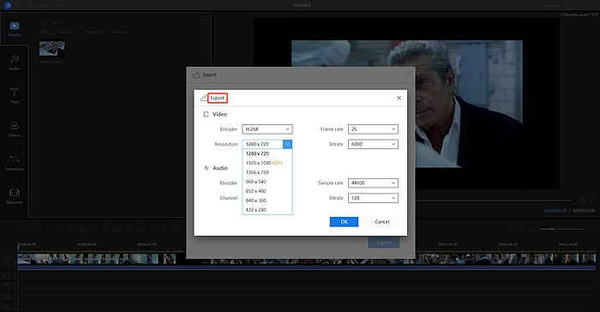Open the Edit menu
600x312 pixels.
[x=30, y=6]
